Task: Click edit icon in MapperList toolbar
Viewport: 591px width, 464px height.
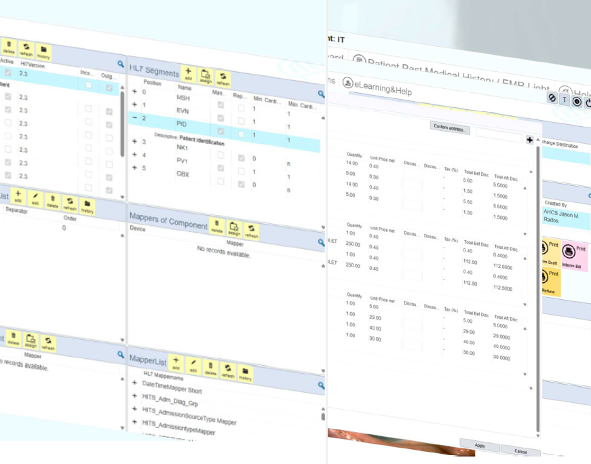Action: (x=193, y=366)
